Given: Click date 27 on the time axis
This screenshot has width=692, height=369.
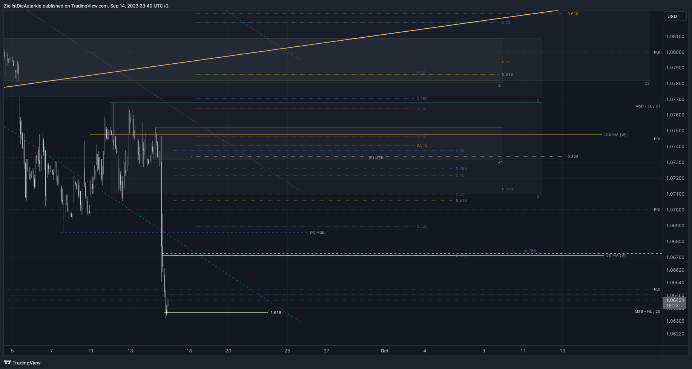Looking at the screenshot, I should tap(327, 351).
